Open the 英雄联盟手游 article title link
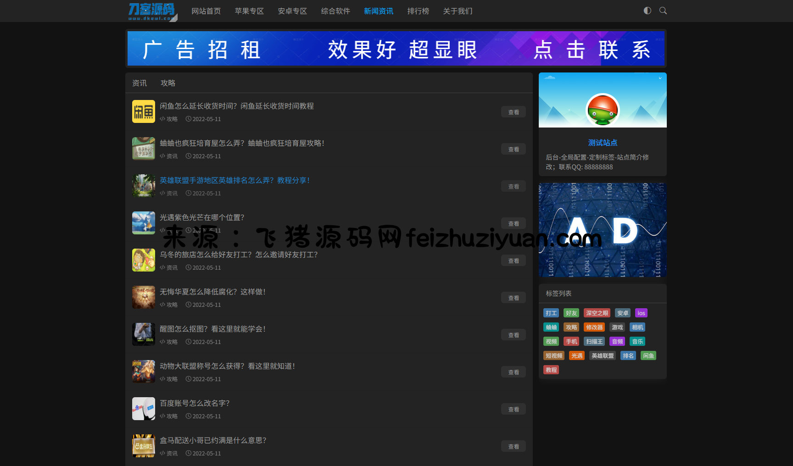 (x=235, y=180)
